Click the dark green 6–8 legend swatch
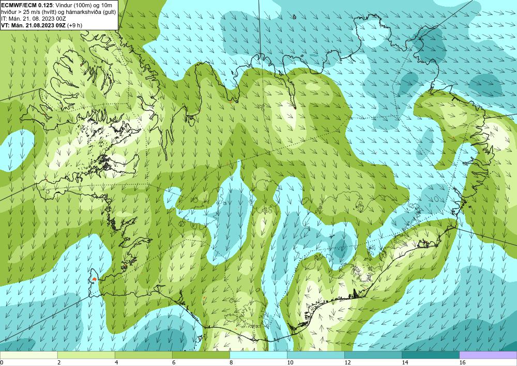Viewport: 517px width, 366px height. coord(201,355)
